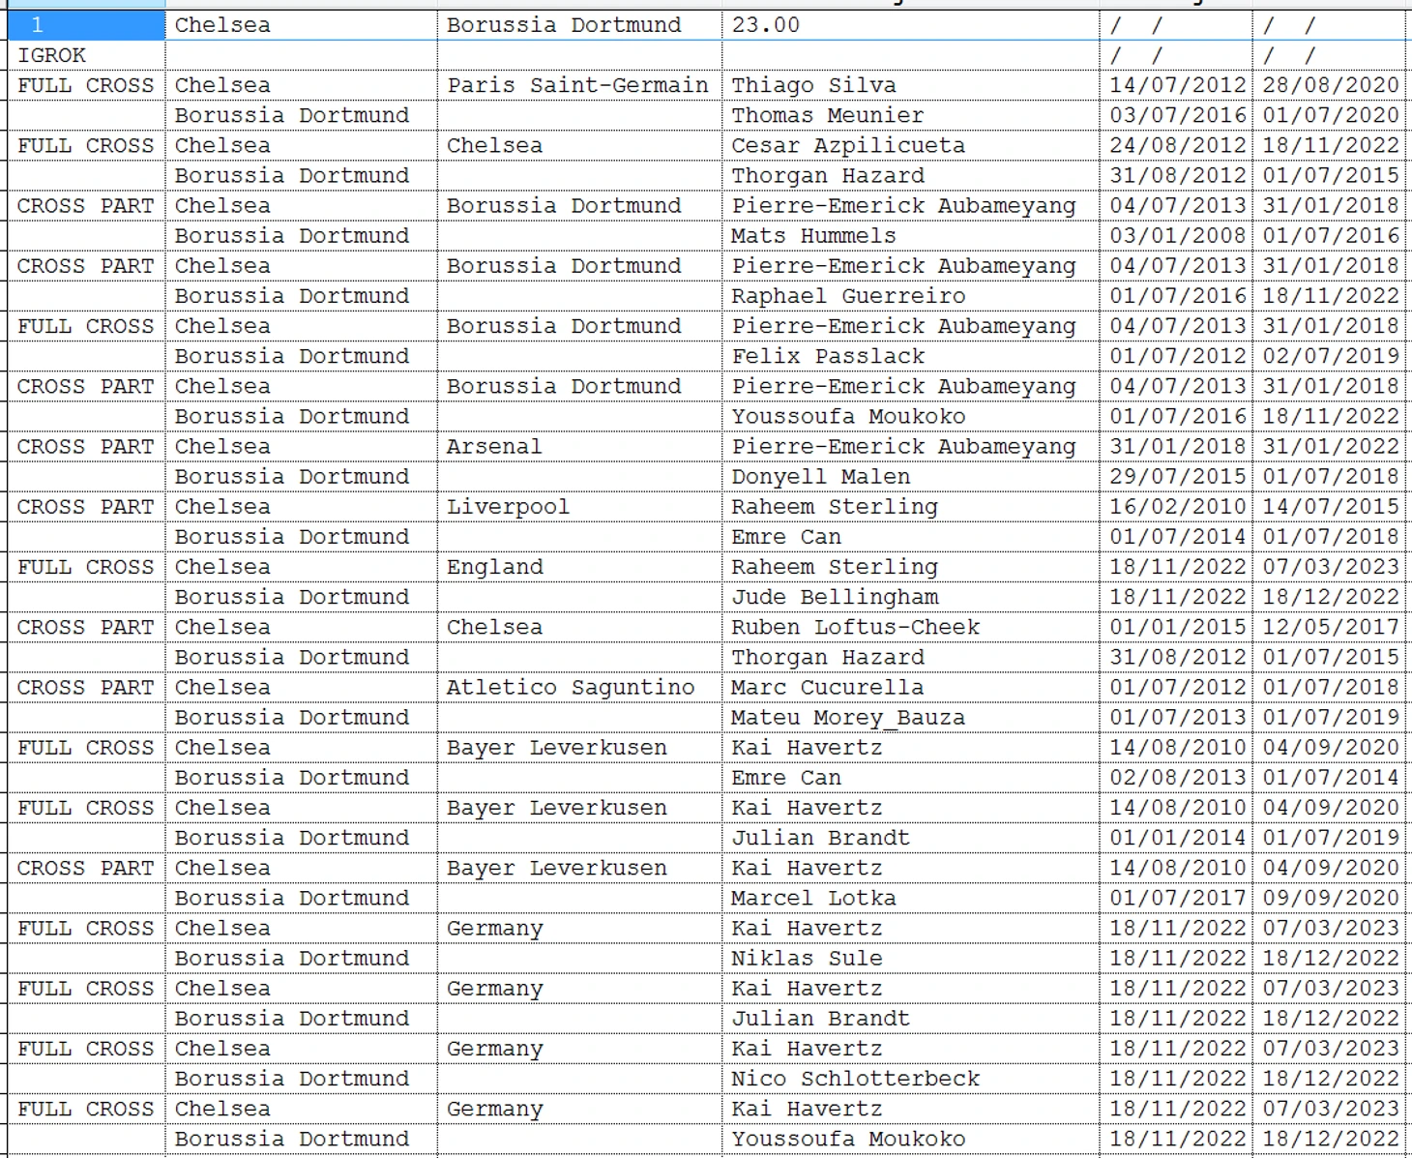1412x1158 pixels.
Task: Select the Jude Bellingham cell
Action: coord(910,596)
